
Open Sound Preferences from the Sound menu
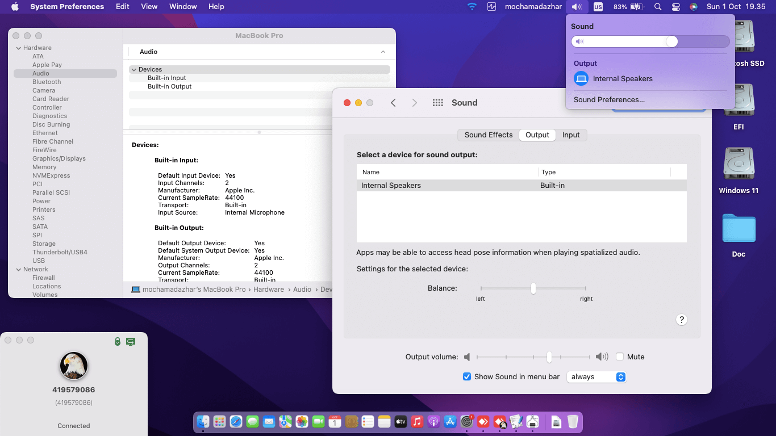pyautogui.click(x=609, y=100)
